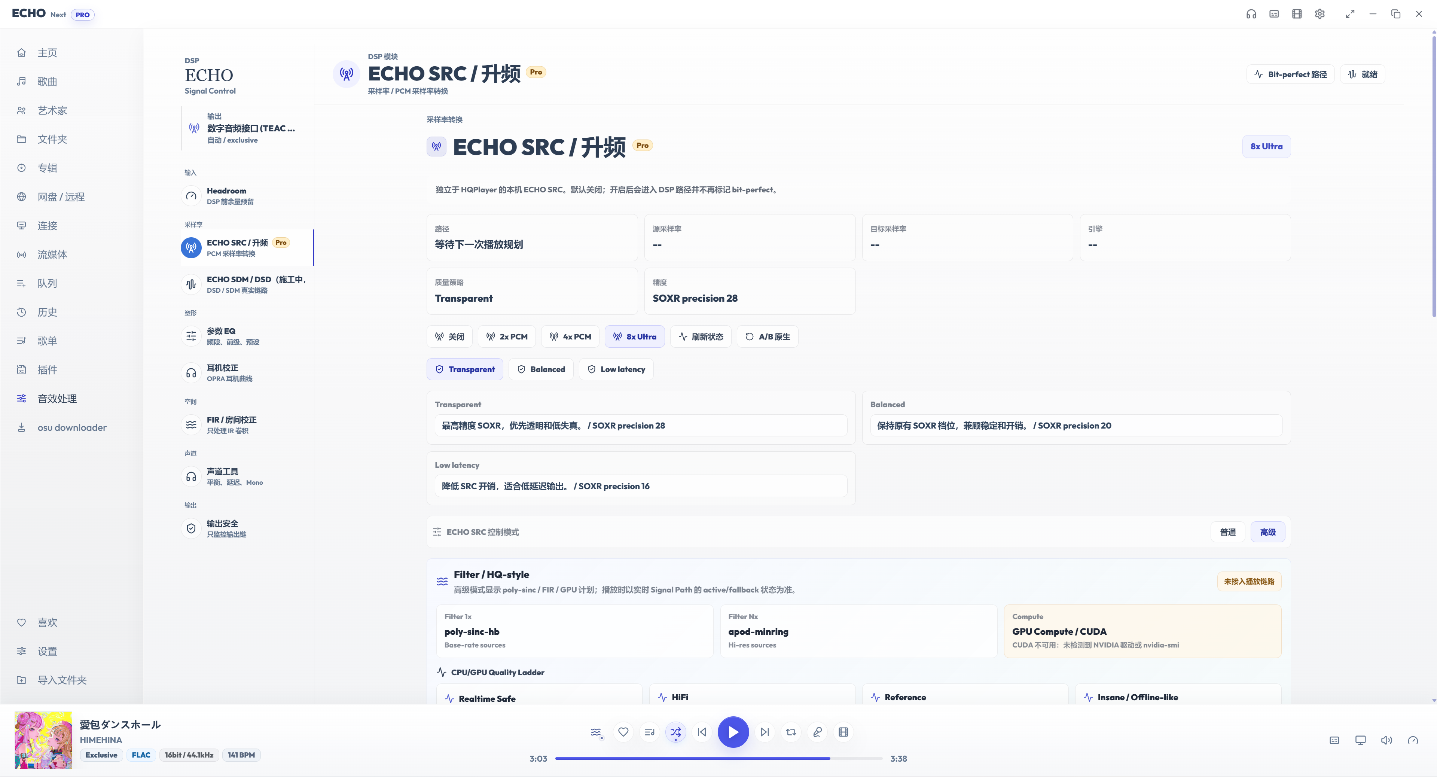Open the 输出安全 module

(x=247, y=529)
